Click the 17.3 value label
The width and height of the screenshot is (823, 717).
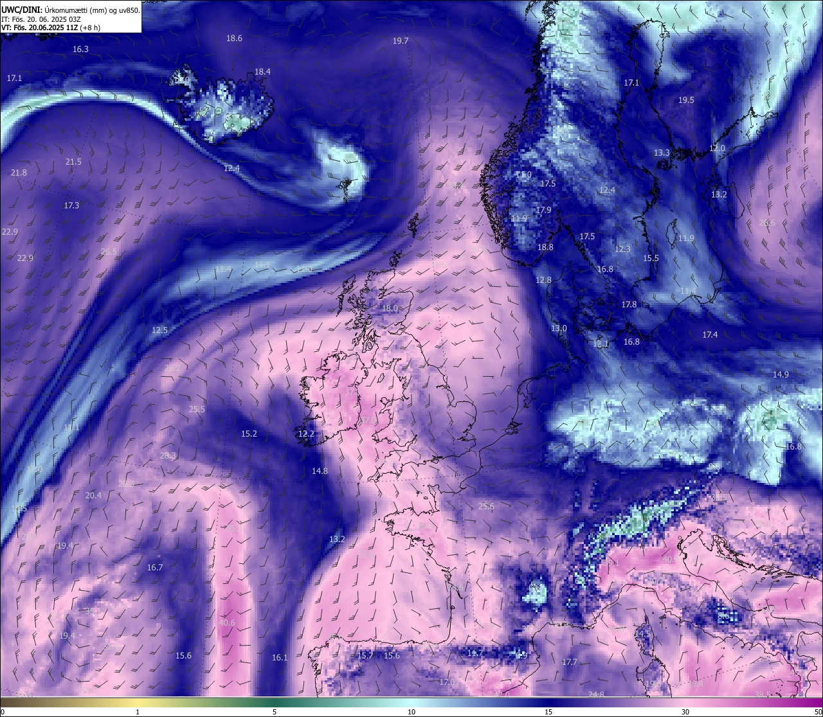71,206
